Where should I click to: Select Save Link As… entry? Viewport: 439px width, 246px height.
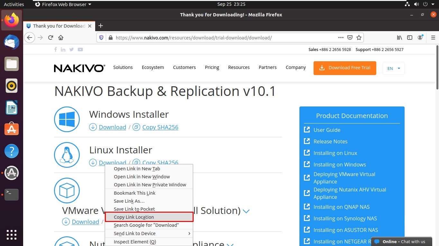(149, 201)
